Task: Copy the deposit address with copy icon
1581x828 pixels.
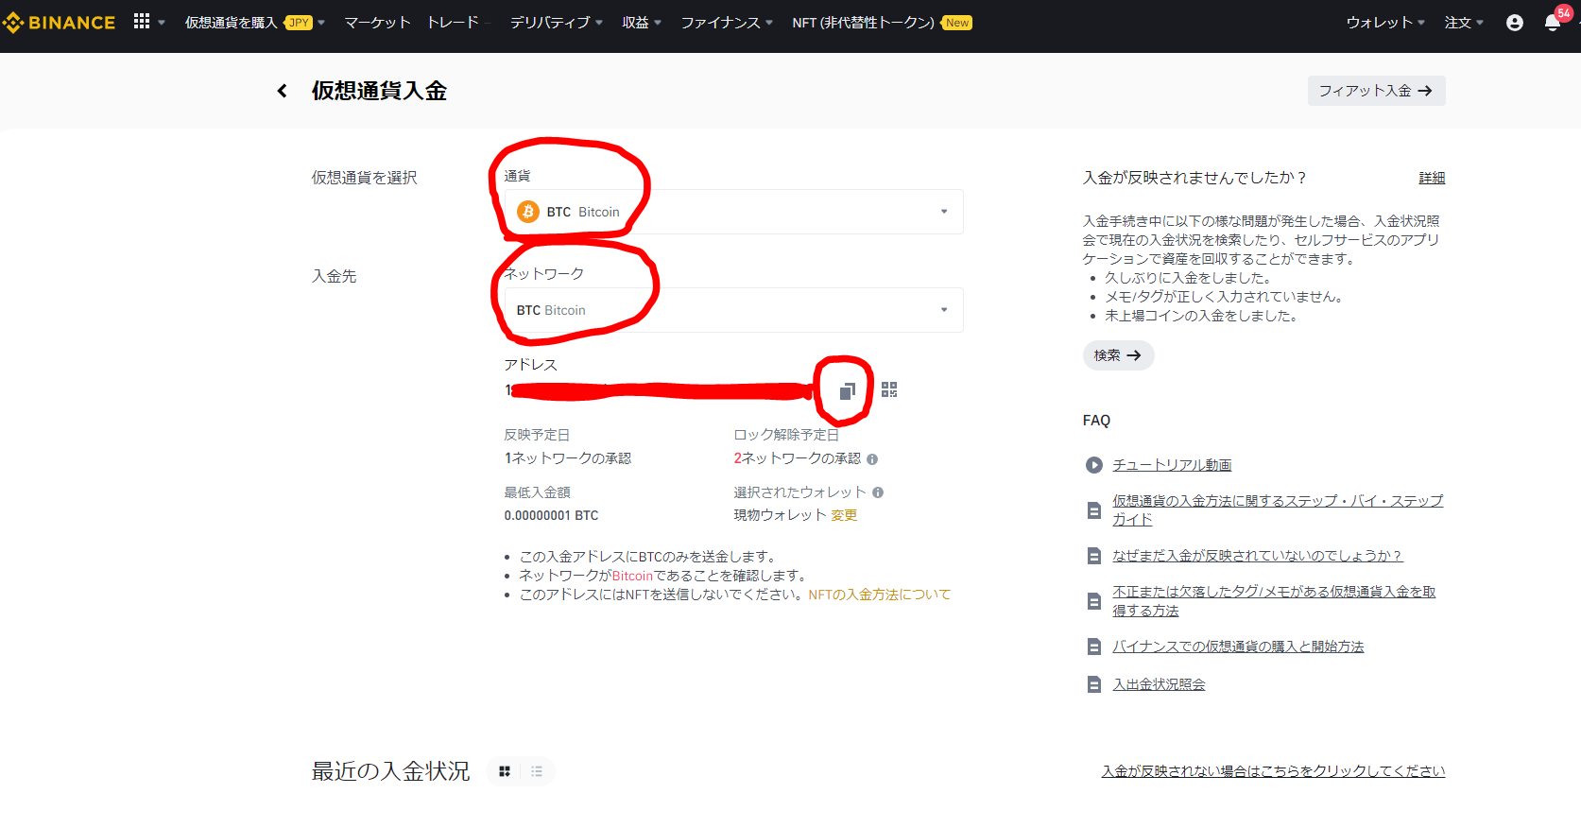Action: [x=847, y=390]
